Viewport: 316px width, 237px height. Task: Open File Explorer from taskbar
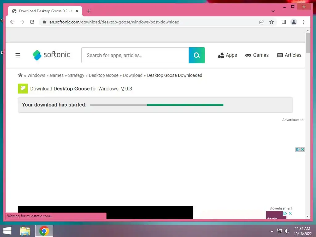point(25,231)
